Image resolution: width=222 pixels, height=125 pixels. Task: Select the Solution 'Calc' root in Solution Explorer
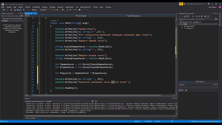click(190, 22)
